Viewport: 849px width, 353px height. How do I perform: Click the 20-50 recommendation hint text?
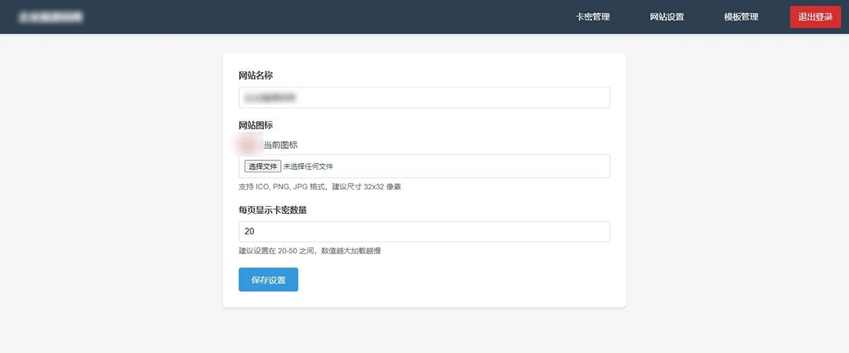pyautogui.click(x=310, y=251)
